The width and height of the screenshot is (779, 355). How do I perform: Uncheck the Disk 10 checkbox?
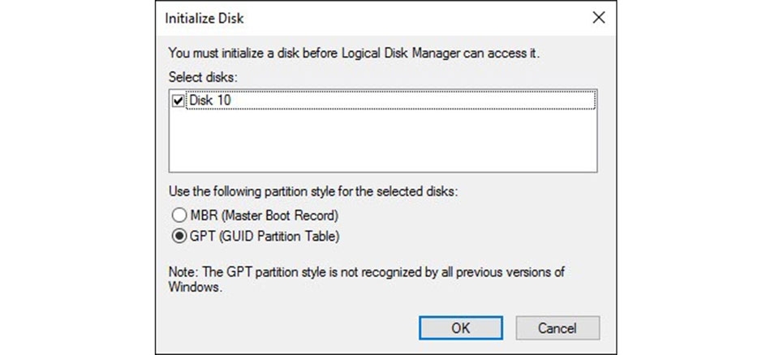tap(179, 102)
